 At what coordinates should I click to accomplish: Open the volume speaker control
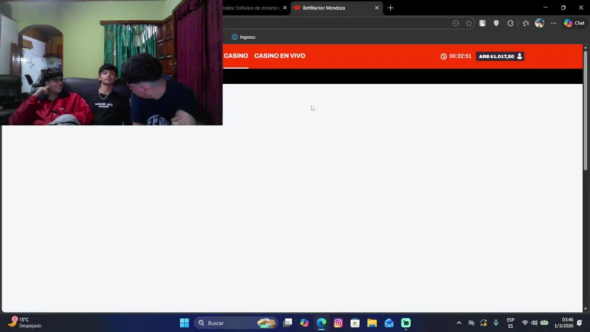click(x=534, y=323)
